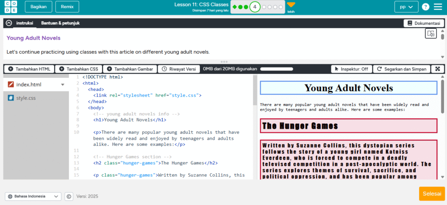The width and height of the screenshot is (447, 205).
Task: Open the Bahasa Indonesia language selector
Action: point(33,196)
